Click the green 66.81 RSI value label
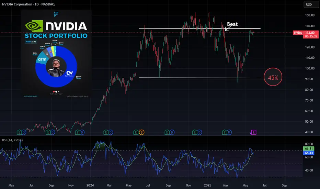 click(x=309, y=149)
